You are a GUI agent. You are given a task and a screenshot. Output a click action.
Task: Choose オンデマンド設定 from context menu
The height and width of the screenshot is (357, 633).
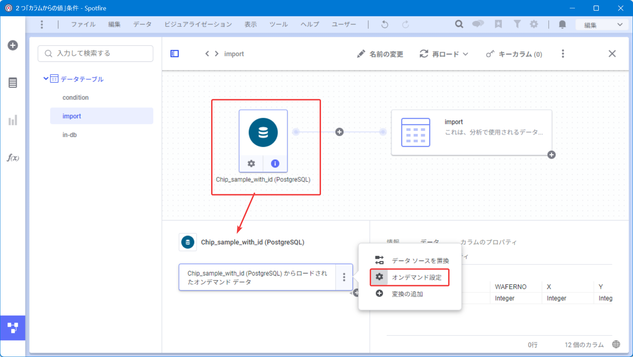point(410,277)
